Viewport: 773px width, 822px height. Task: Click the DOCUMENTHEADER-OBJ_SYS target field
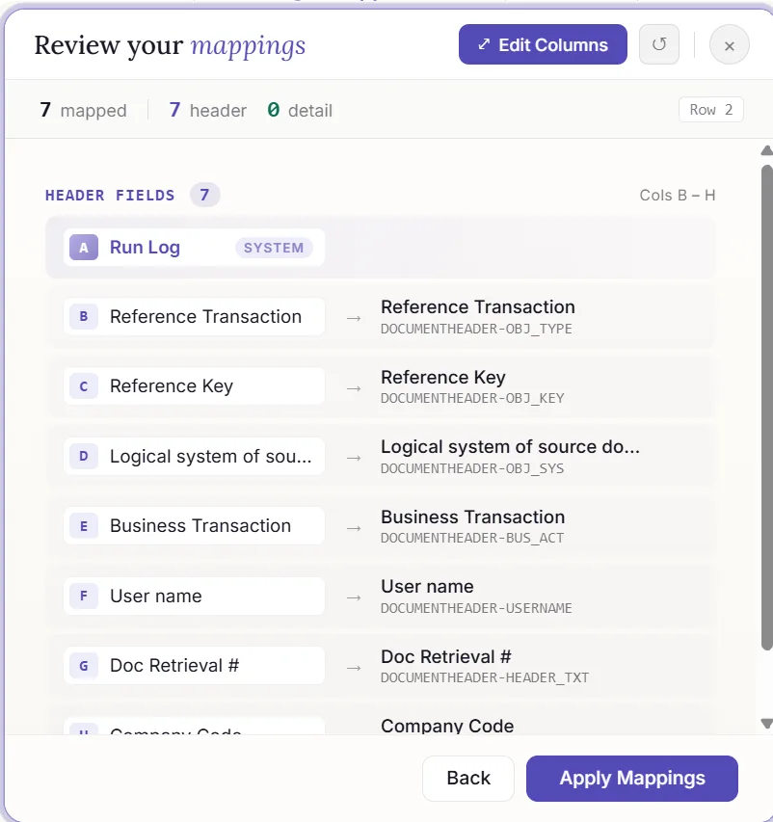[472, 468]
